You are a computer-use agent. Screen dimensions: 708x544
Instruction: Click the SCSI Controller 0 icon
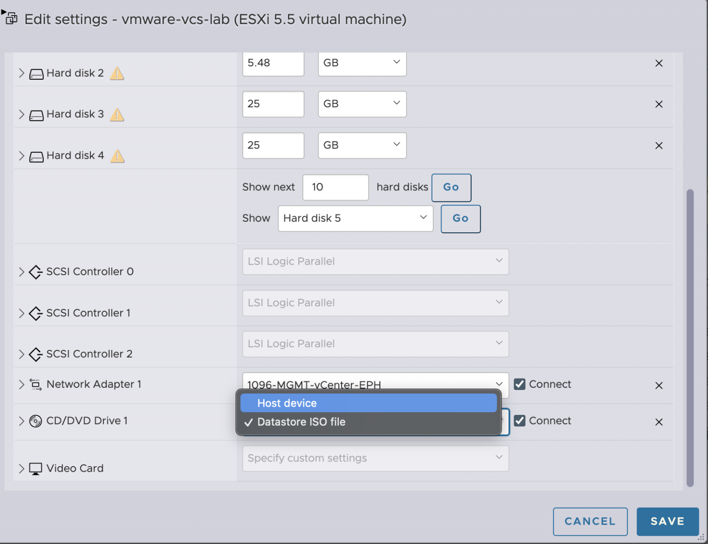coord(35,272)
